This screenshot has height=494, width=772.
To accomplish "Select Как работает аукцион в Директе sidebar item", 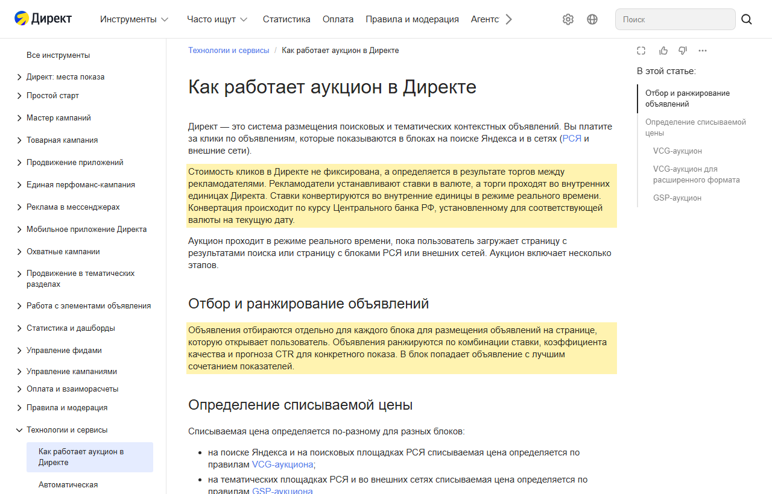I will (x=90, y=457).
